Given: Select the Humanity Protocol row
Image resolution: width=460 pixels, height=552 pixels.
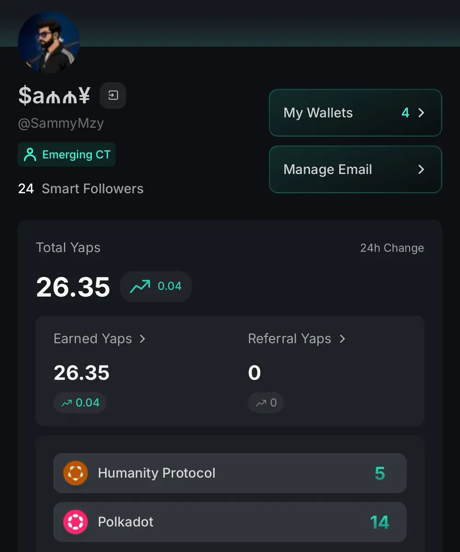Looking at the screenshot, I should (x=230, y=473).
